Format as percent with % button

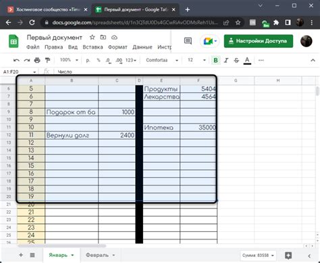point(99,60)
